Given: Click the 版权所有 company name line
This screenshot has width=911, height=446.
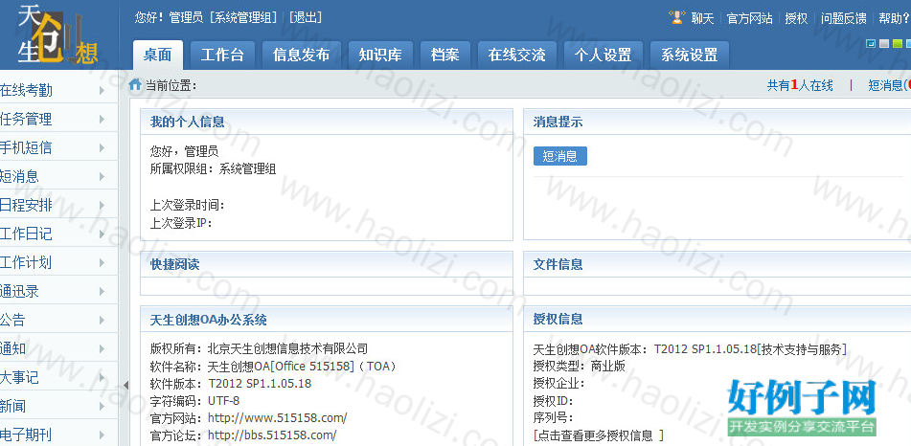Looking at the screenshot, I should [260, 348].
